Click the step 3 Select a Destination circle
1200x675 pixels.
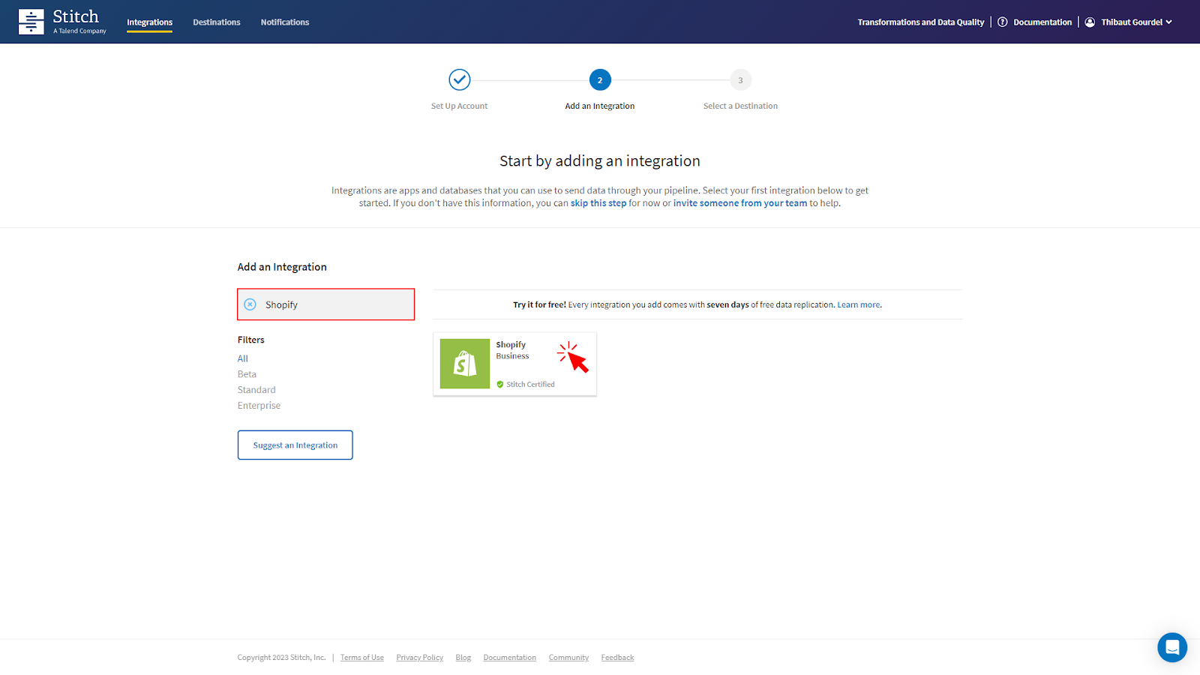coord(740,80)
